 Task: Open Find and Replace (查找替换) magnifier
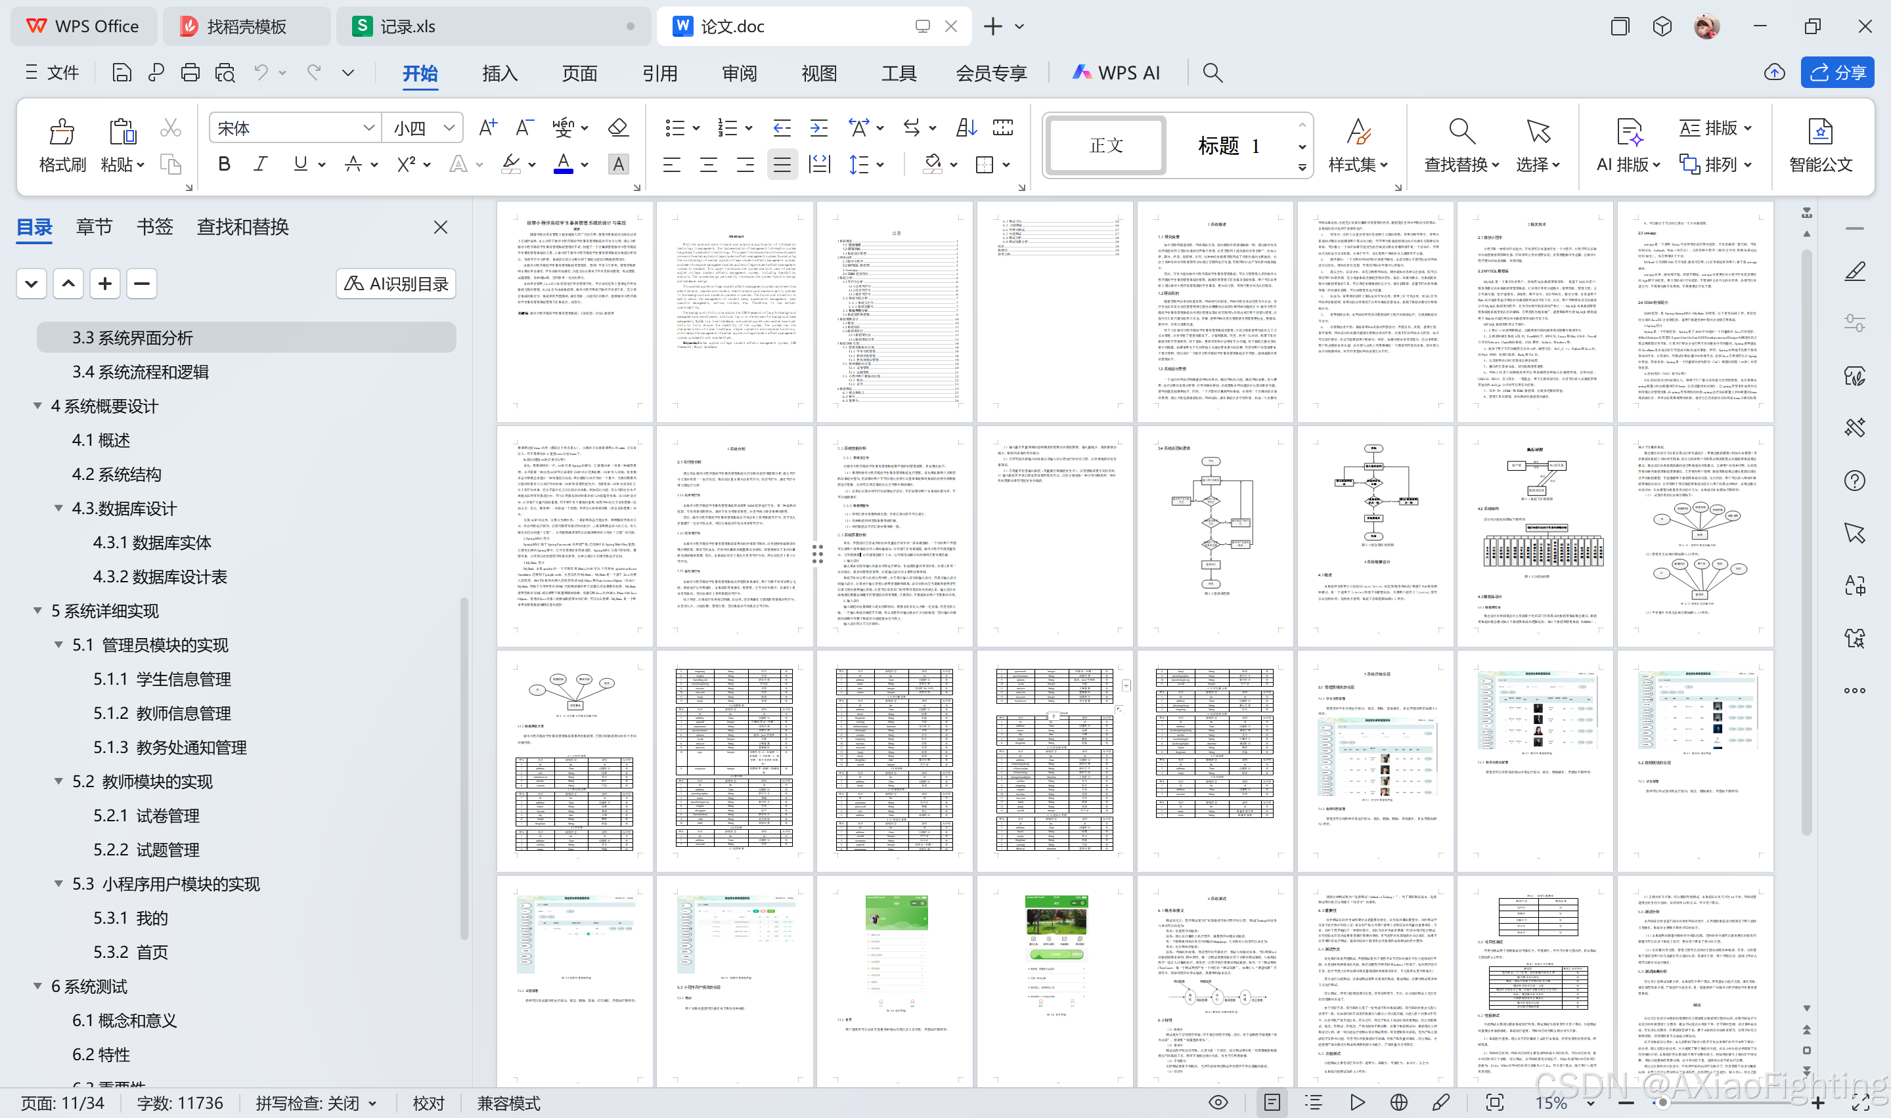[1461, 131]
